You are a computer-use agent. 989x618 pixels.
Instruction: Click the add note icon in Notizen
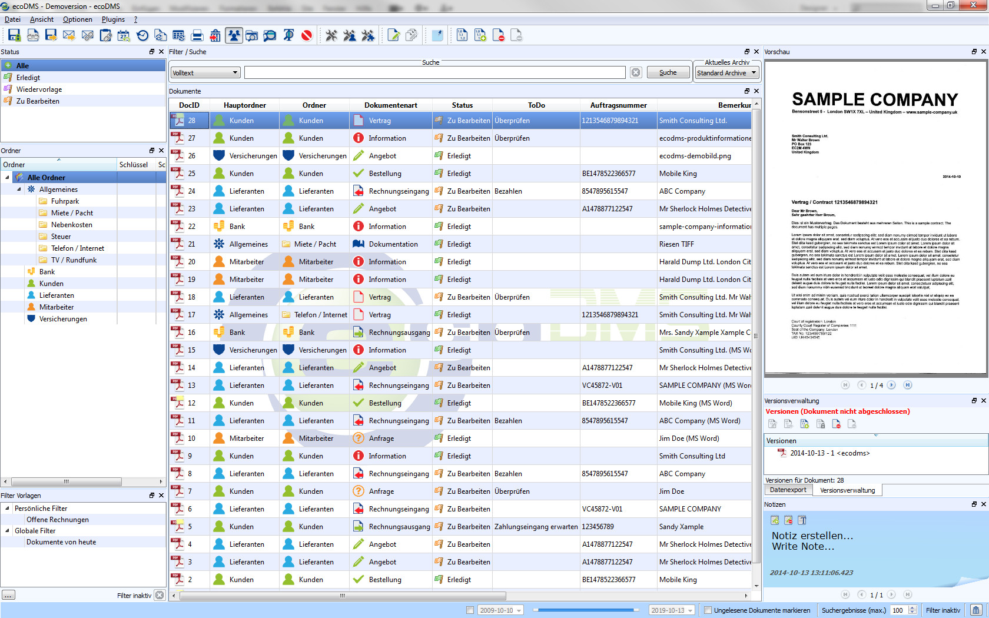click(775, 520)
